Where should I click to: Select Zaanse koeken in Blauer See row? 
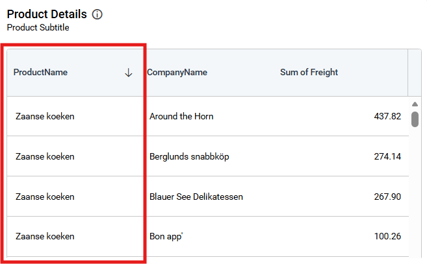pos(45,197)
